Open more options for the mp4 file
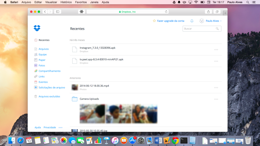The image size is (260, 146). 216,88
